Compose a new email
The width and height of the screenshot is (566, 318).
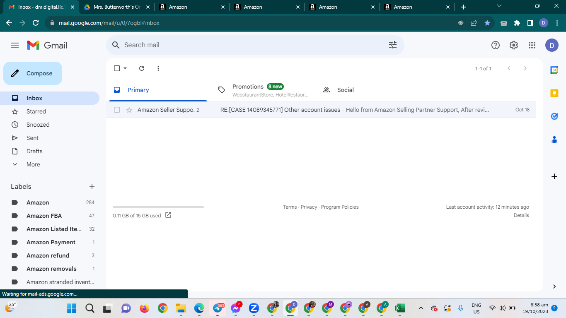point(33,73)
